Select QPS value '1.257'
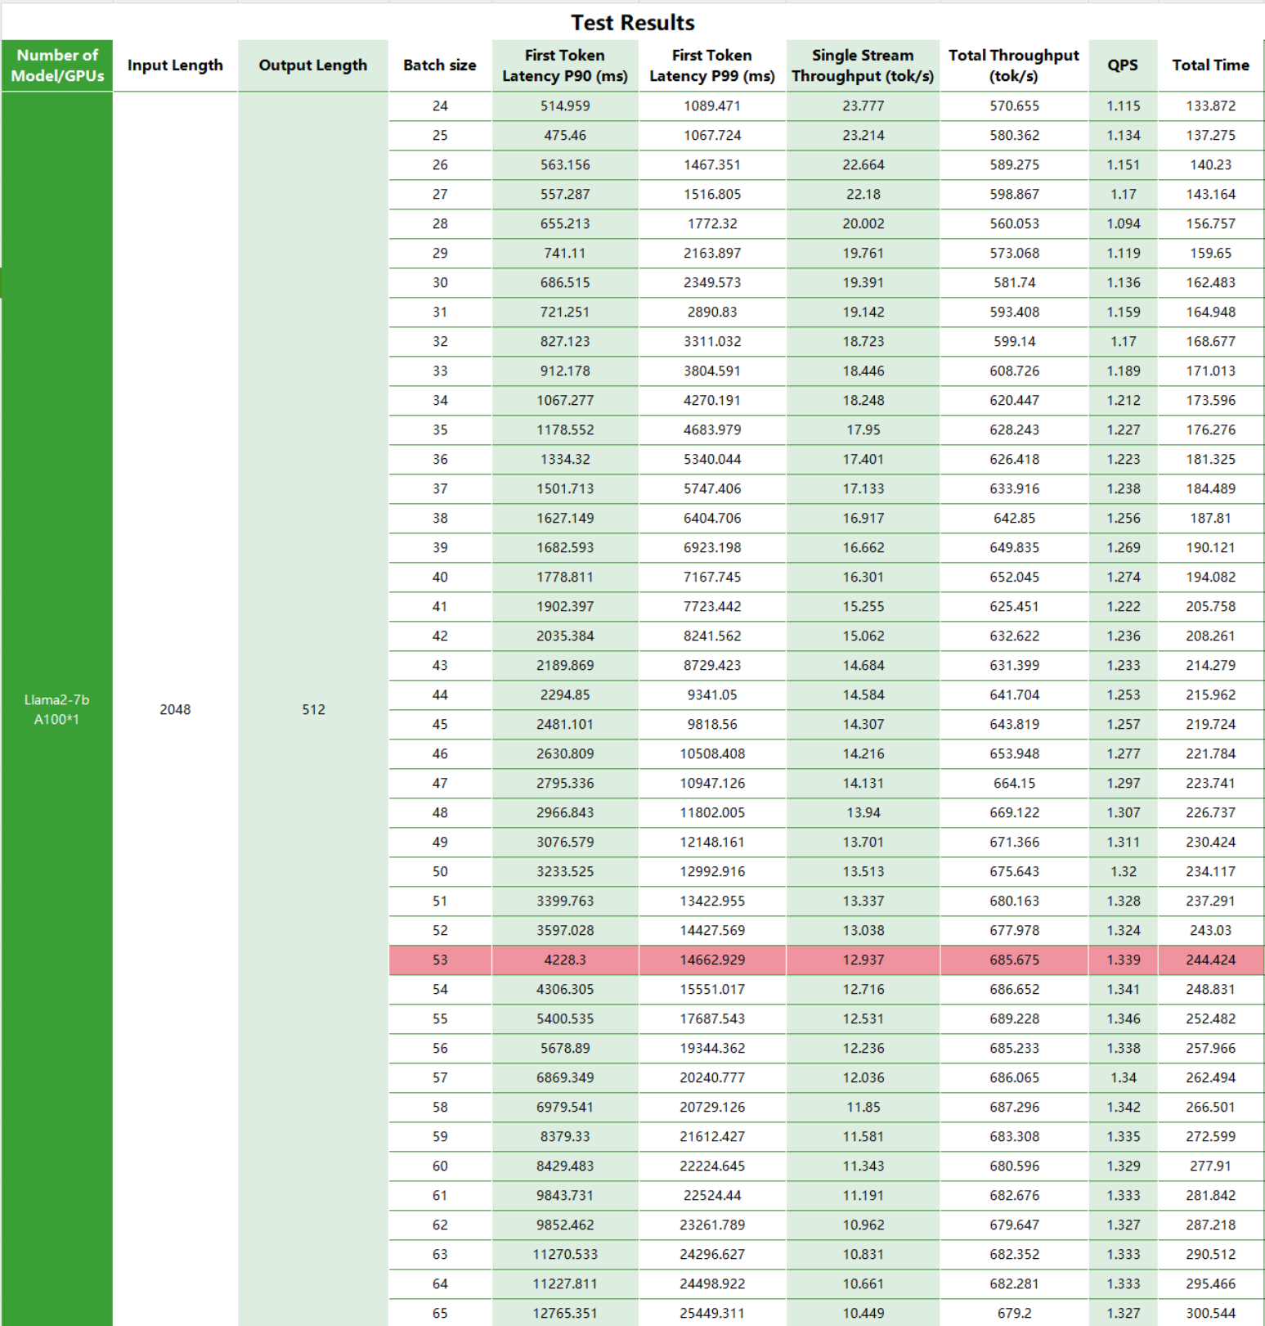Screen dimensions: 1265x1326 (x=1123, y=724)
